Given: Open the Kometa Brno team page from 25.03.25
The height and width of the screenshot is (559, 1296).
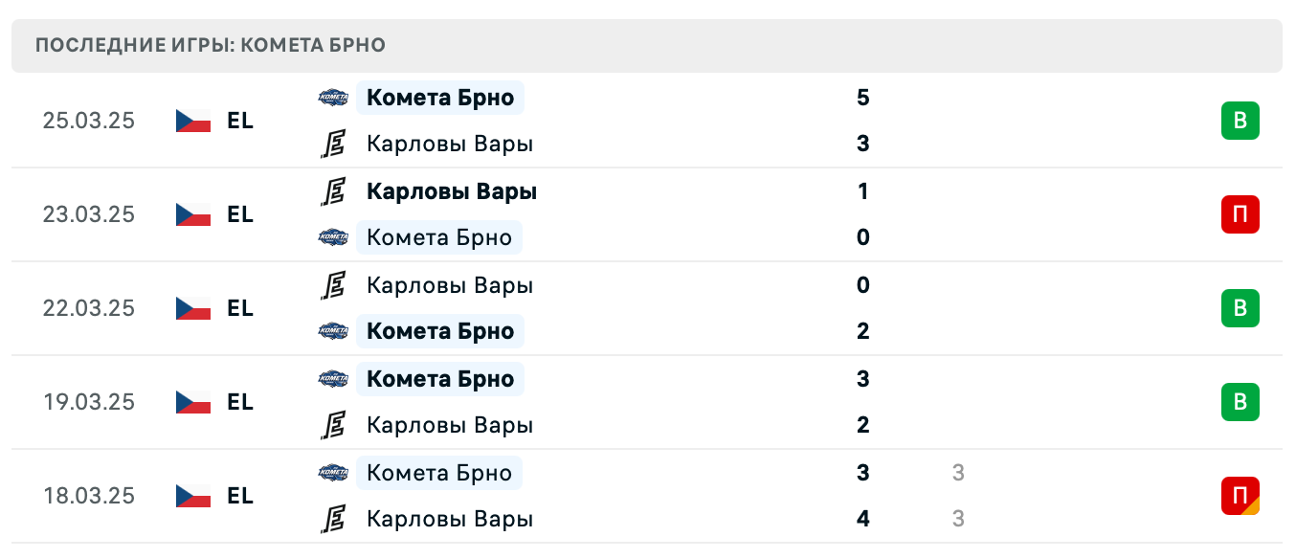Looking at the screenshot, I should [440, 97].
